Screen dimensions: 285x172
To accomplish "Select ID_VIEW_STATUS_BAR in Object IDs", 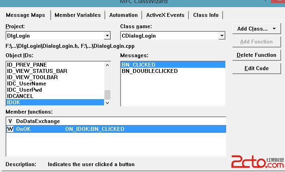I will coord(55,71).
